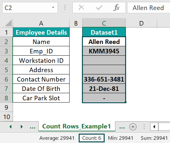Click right ellipsis after Count Rows_Example1 tab
The width and height of the screenshot is (170, 143).
122,127
